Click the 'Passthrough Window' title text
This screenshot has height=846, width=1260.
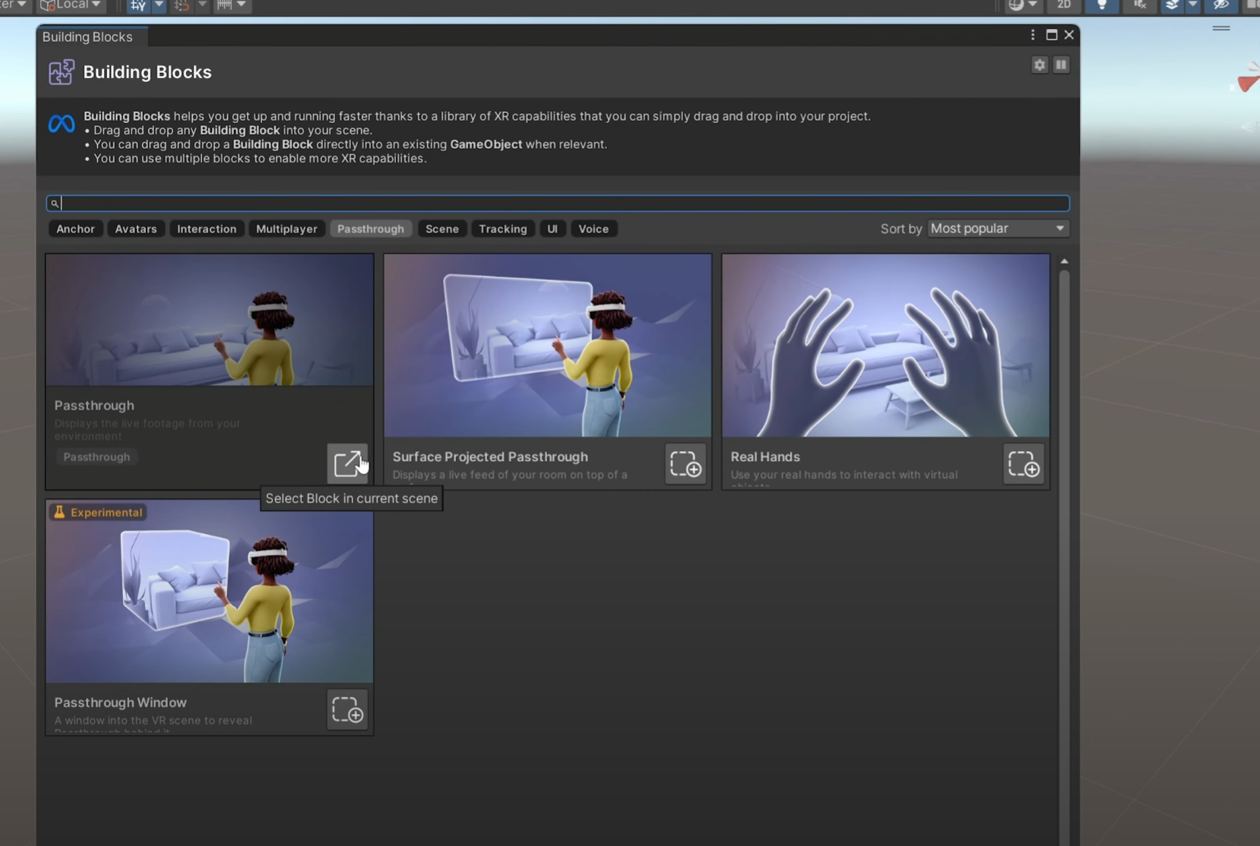point(120,702)
